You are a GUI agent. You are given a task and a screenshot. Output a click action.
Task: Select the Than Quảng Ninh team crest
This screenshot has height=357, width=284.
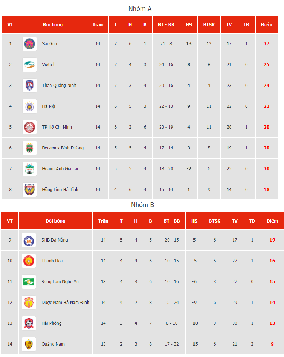30,86
